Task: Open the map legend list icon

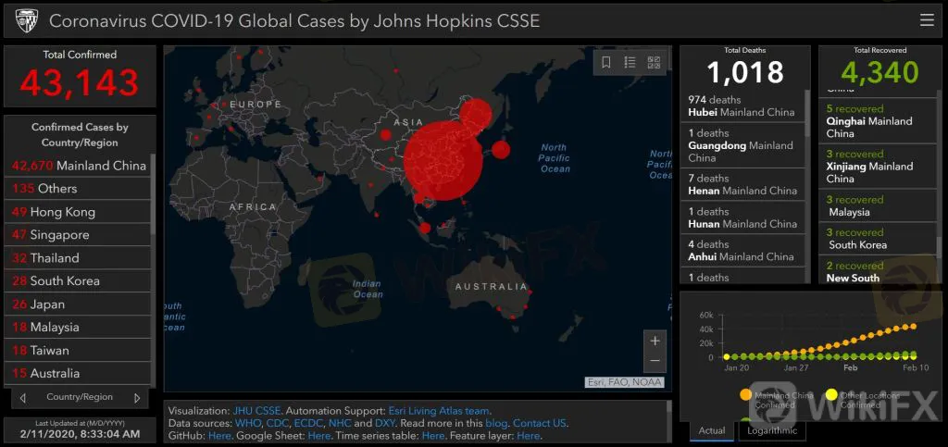Action: tap(630, 63)
